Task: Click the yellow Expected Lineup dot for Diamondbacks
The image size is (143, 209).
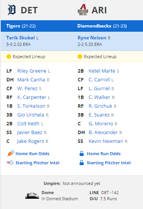Action: pyautogui.click(x=80, y=57)
